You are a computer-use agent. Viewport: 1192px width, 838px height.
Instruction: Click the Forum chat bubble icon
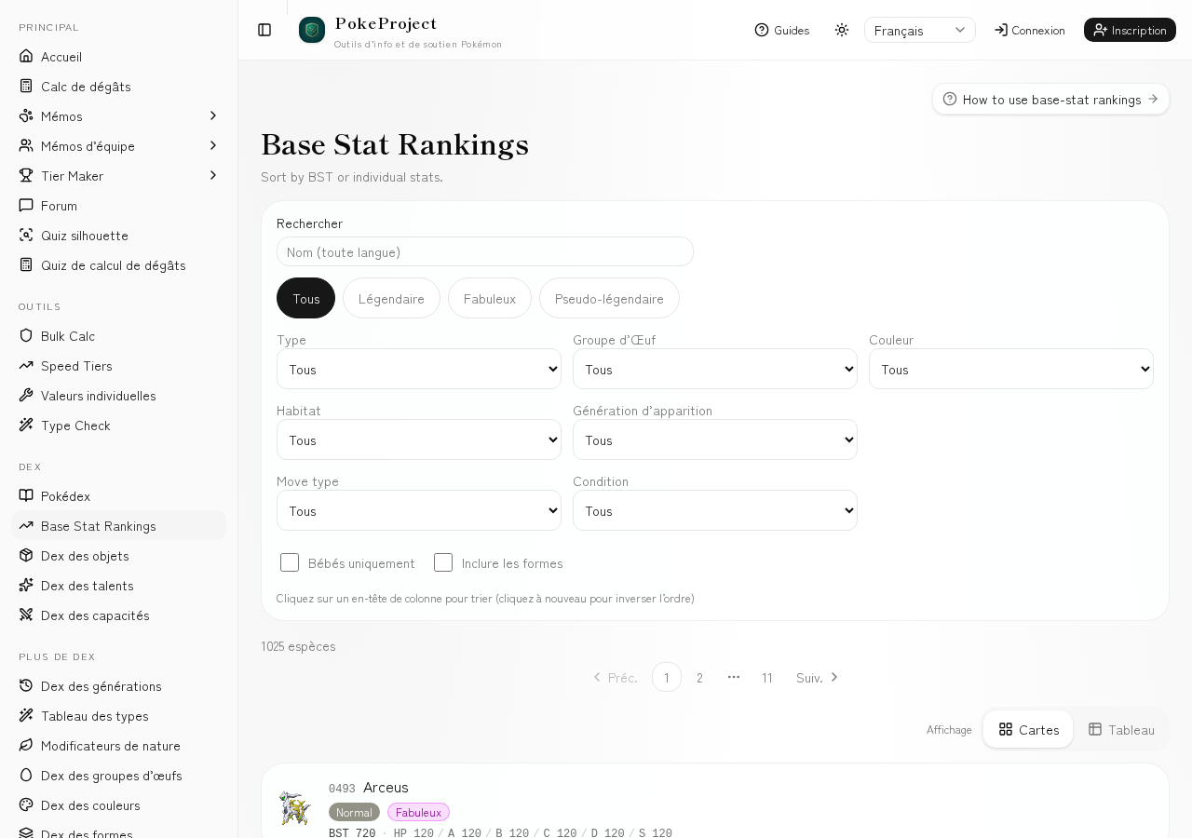26,205
